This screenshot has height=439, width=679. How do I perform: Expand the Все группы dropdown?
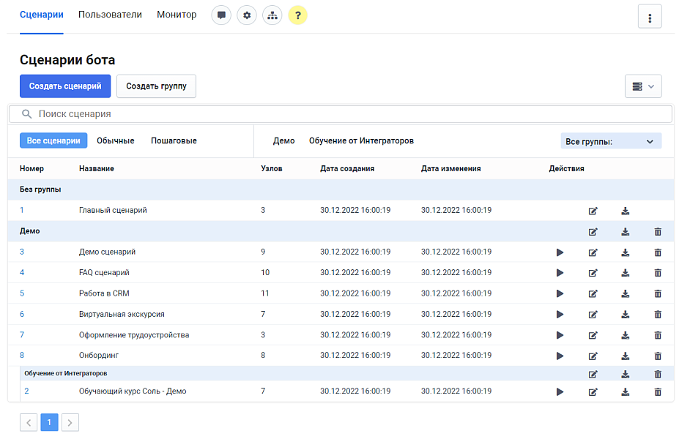[610, 141]
